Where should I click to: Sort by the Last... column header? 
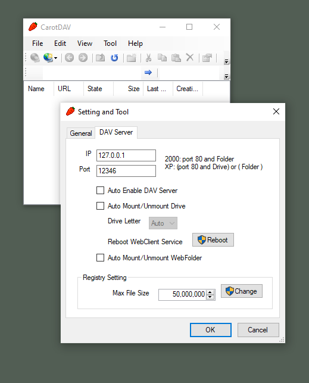point(158,89)
